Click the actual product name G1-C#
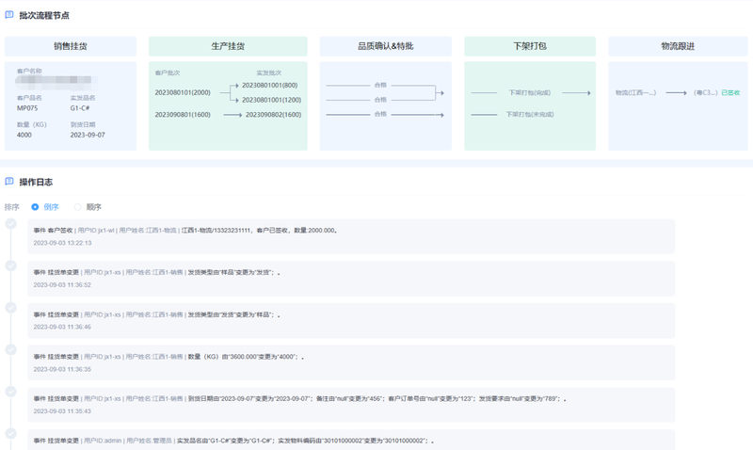 pyautogui.click(x=80, y=108)
